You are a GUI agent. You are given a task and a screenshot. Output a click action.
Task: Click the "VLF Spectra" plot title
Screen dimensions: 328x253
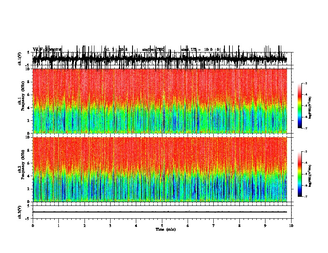click(47, 50)
